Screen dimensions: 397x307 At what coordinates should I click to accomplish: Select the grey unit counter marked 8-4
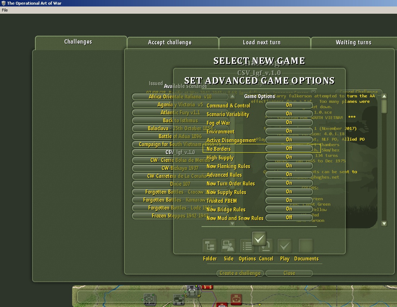179,300
